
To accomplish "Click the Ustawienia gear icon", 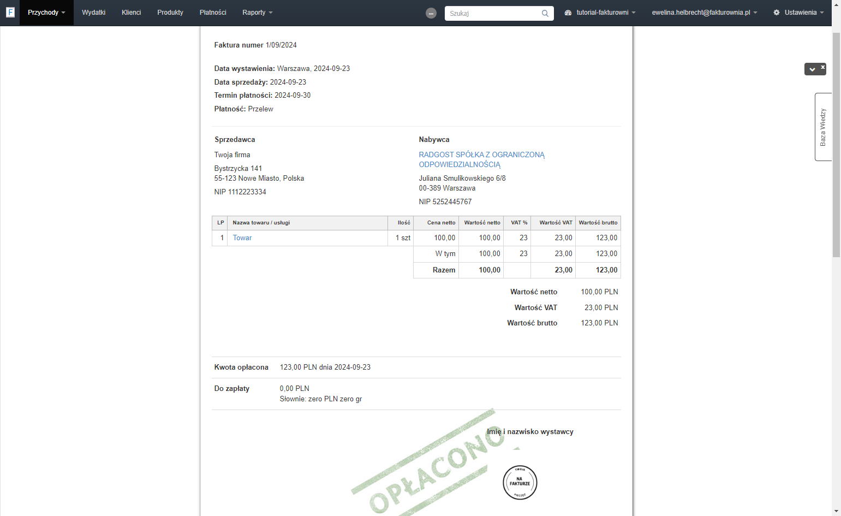I will (x=777, y=13).
